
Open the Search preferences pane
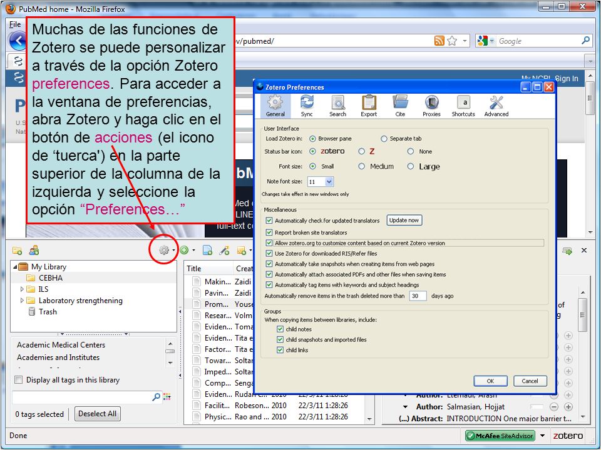coord(337,106)
